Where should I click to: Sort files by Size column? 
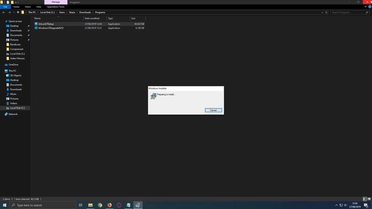coord(138,18)
